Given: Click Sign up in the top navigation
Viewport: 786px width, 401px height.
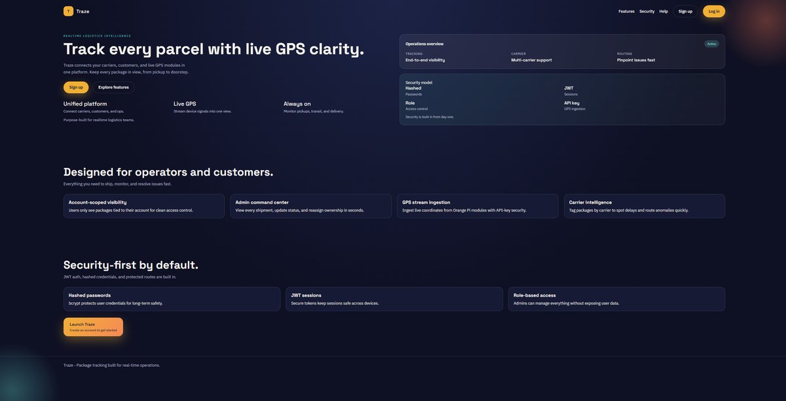Looking at the screenshot, I should click(x=685, y=11).
